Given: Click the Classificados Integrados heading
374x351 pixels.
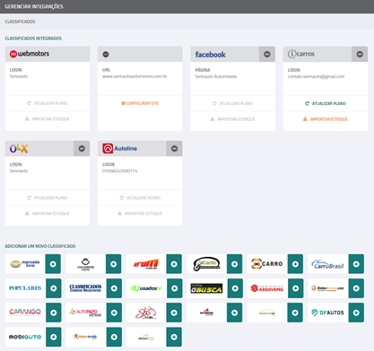Looking at the screenshot, I should (33, 39).
